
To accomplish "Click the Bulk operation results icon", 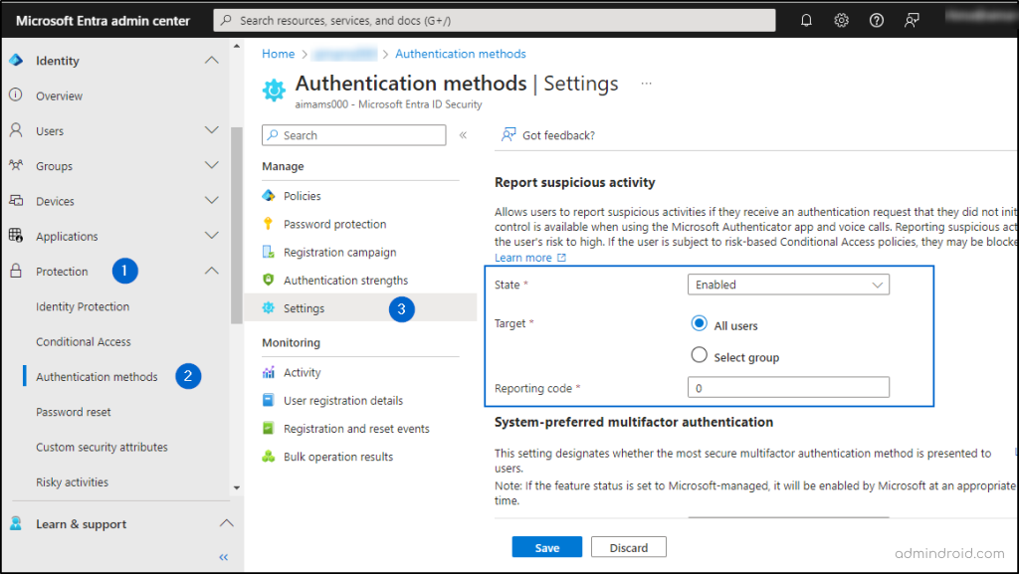I will tap(269, 457).
